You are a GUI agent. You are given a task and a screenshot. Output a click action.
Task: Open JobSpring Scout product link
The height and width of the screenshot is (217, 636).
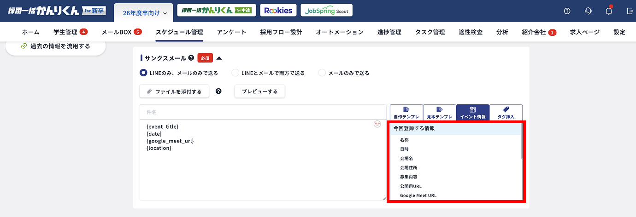[327, 11]
